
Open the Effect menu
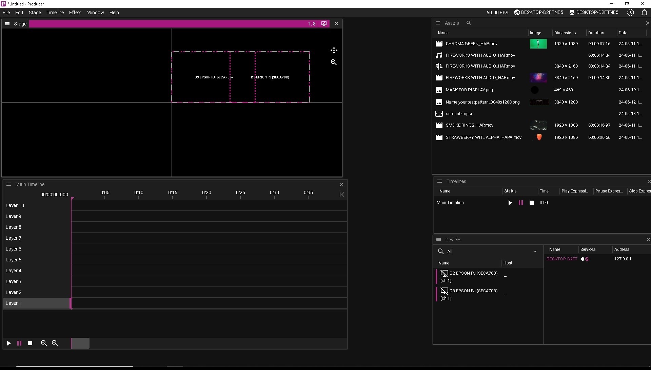pyautogui.click(x=75, y=13)
